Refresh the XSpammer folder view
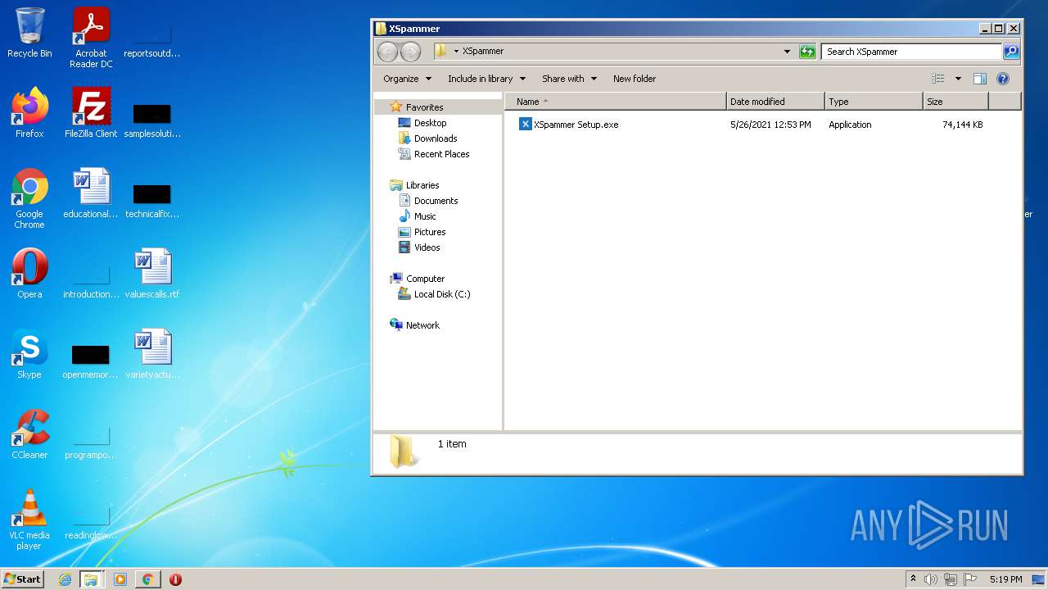 tap(807, 52)
